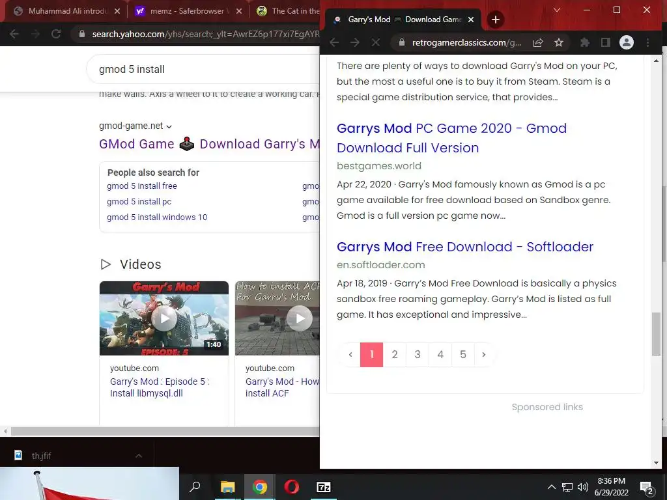Viewport: 667px width, 500px height.
Task: Click the retrogamerclassics.com address bar
Action: pyautogui.click(x=481, y=42)
